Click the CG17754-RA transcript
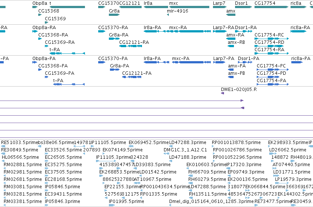The height and width of the screenshot is (207, 313). [271, 53]
